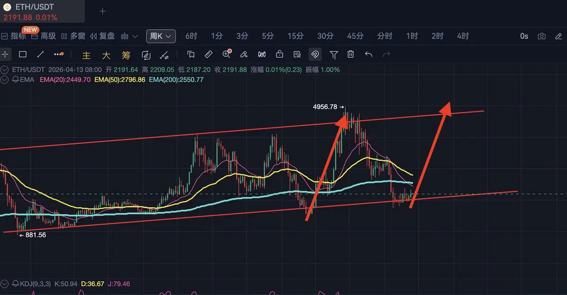Image resolution: width=567 pixels, height=295 pixels.
Task: Select the brush paint tool
Action: point(244,54)
